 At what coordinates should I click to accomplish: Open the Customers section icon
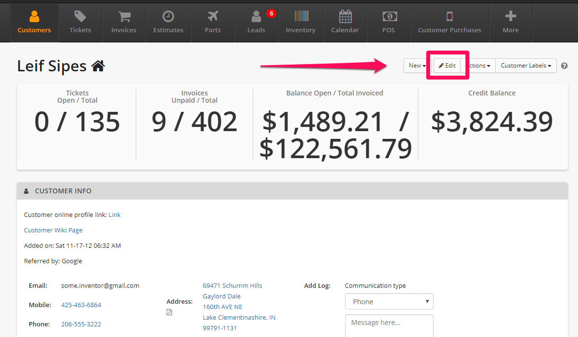tap(34, 16)
